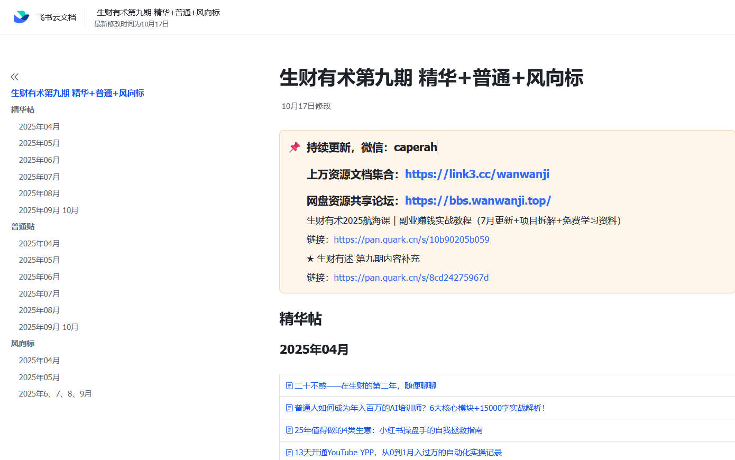Screen dimensions: 735x460
Task: Go to 2025年06月 under 精华帖 in outline
Action: click(39, 160)
